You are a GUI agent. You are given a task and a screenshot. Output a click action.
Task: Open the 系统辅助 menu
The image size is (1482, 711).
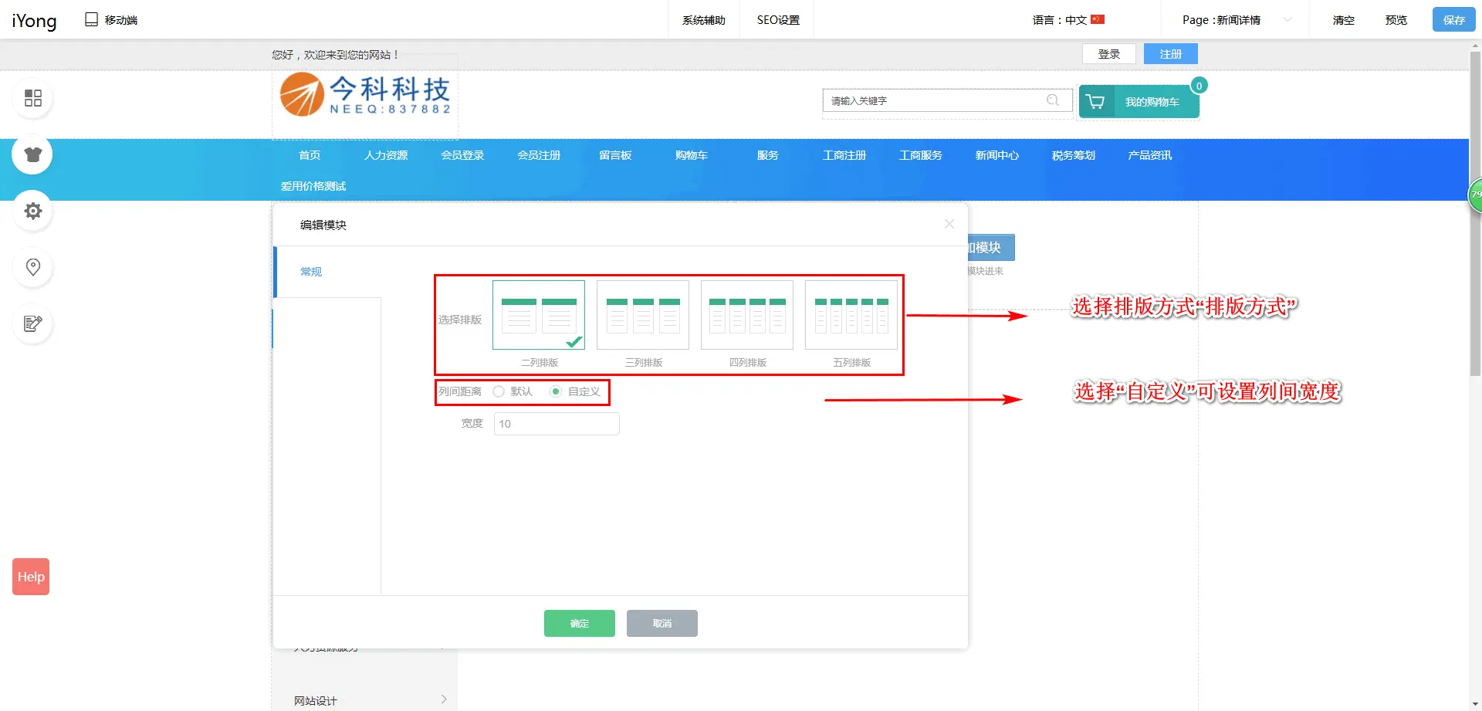[703, 20]
